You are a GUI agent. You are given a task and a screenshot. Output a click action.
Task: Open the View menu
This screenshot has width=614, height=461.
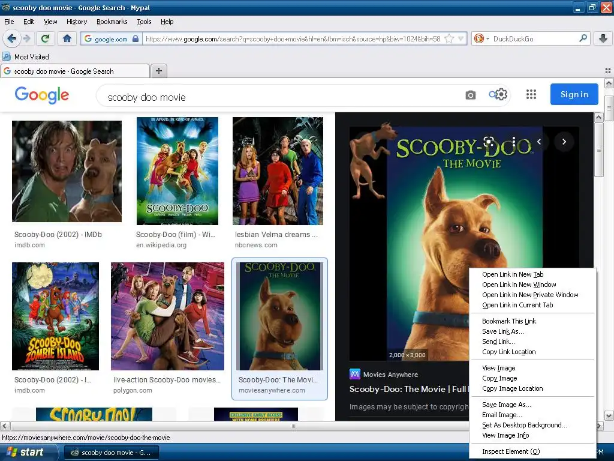point(50,22)
